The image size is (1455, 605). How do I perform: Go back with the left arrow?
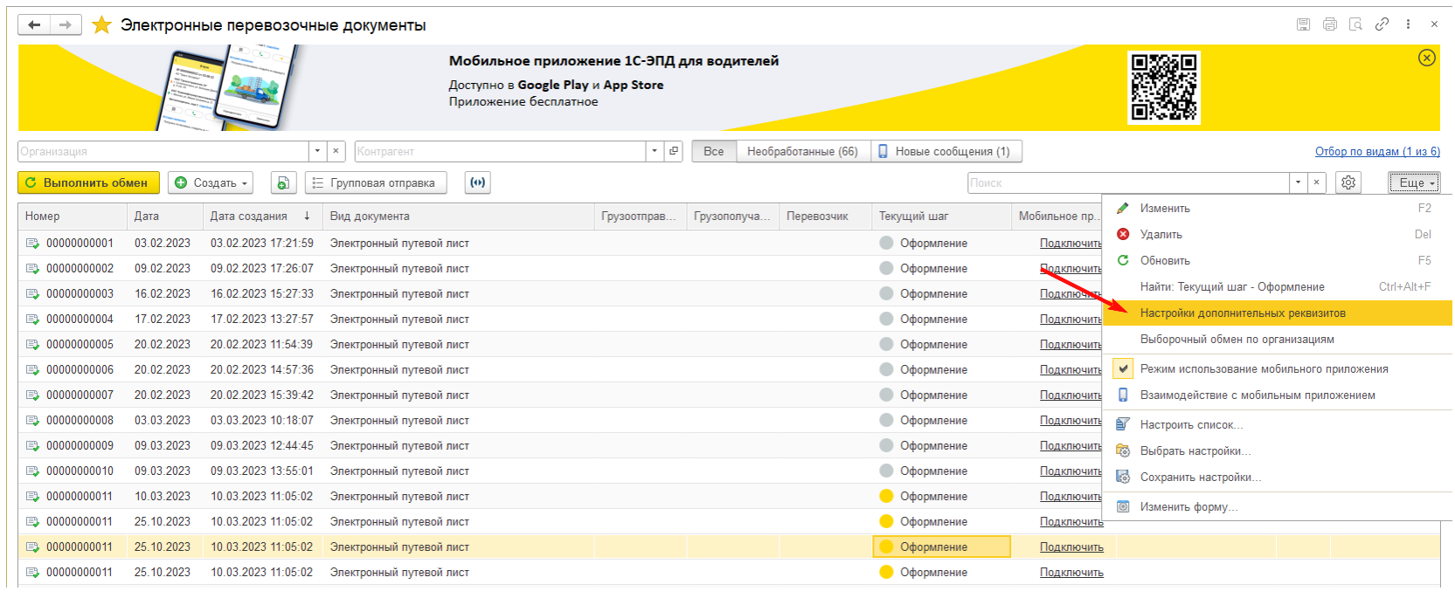(34, 24)
